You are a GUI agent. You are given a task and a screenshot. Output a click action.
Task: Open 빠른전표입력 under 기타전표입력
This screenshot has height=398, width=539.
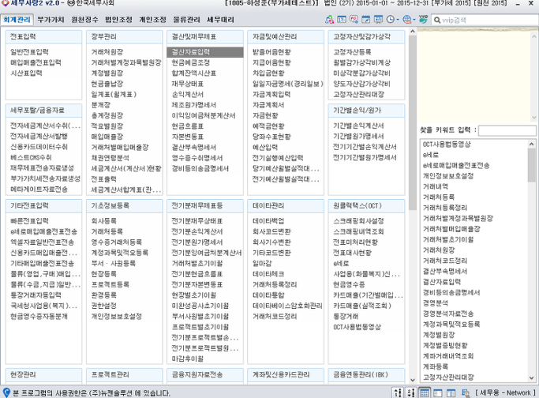click(29, 221)
